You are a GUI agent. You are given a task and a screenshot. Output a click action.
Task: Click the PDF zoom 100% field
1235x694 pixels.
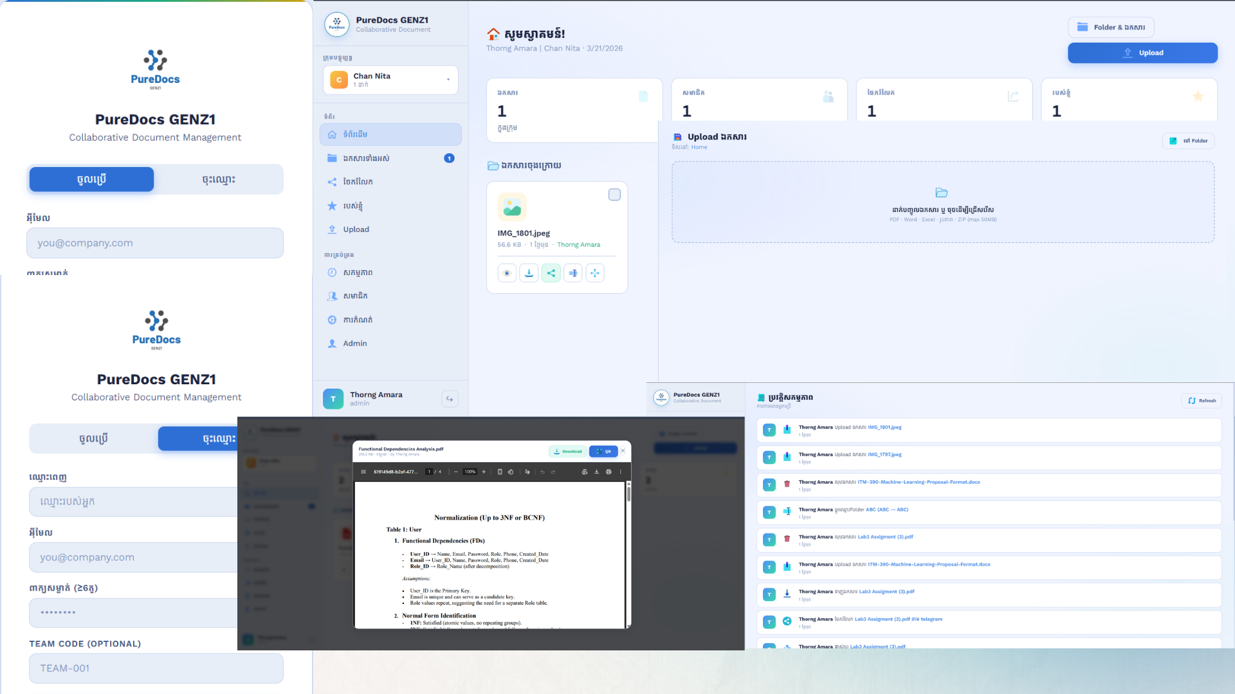coord(470,472)
